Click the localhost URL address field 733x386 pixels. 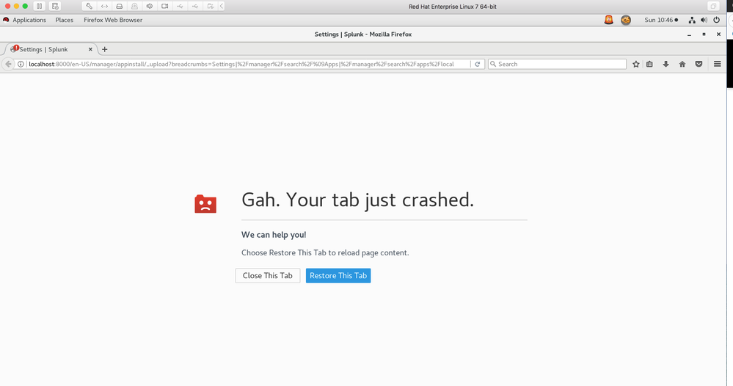click(243, 64)
